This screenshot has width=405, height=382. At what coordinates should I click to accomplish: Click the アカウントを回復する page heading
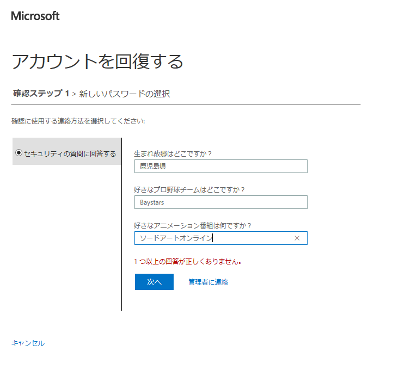click(x=97, y=61)
